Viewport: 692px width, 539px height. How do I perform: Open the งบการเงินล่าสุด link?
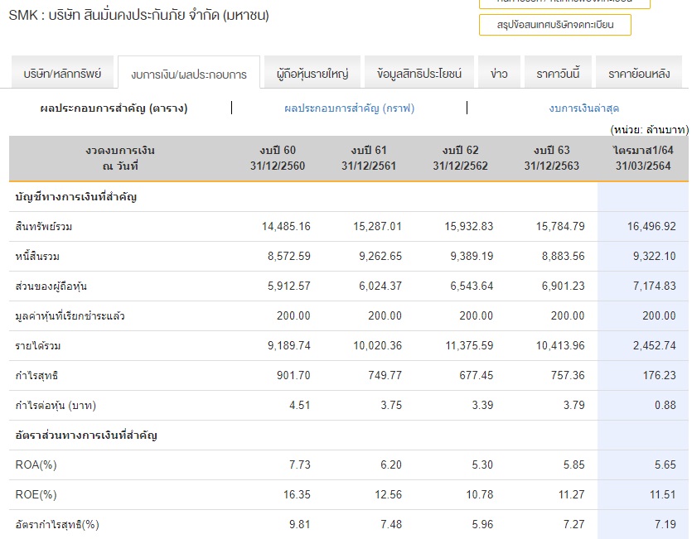point(583,108)
